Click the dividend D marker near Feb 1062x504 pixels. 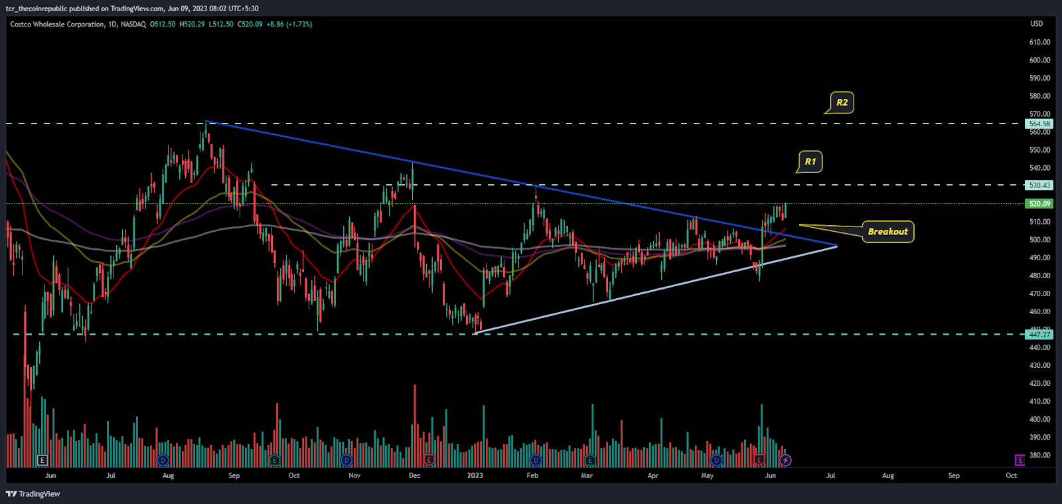[536, 460]
